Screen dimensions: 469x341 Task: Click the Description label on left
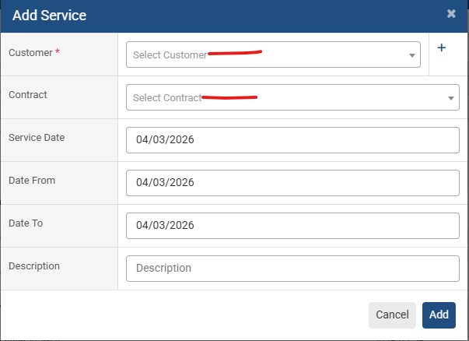pyautogui.click(x=34, y=266)
